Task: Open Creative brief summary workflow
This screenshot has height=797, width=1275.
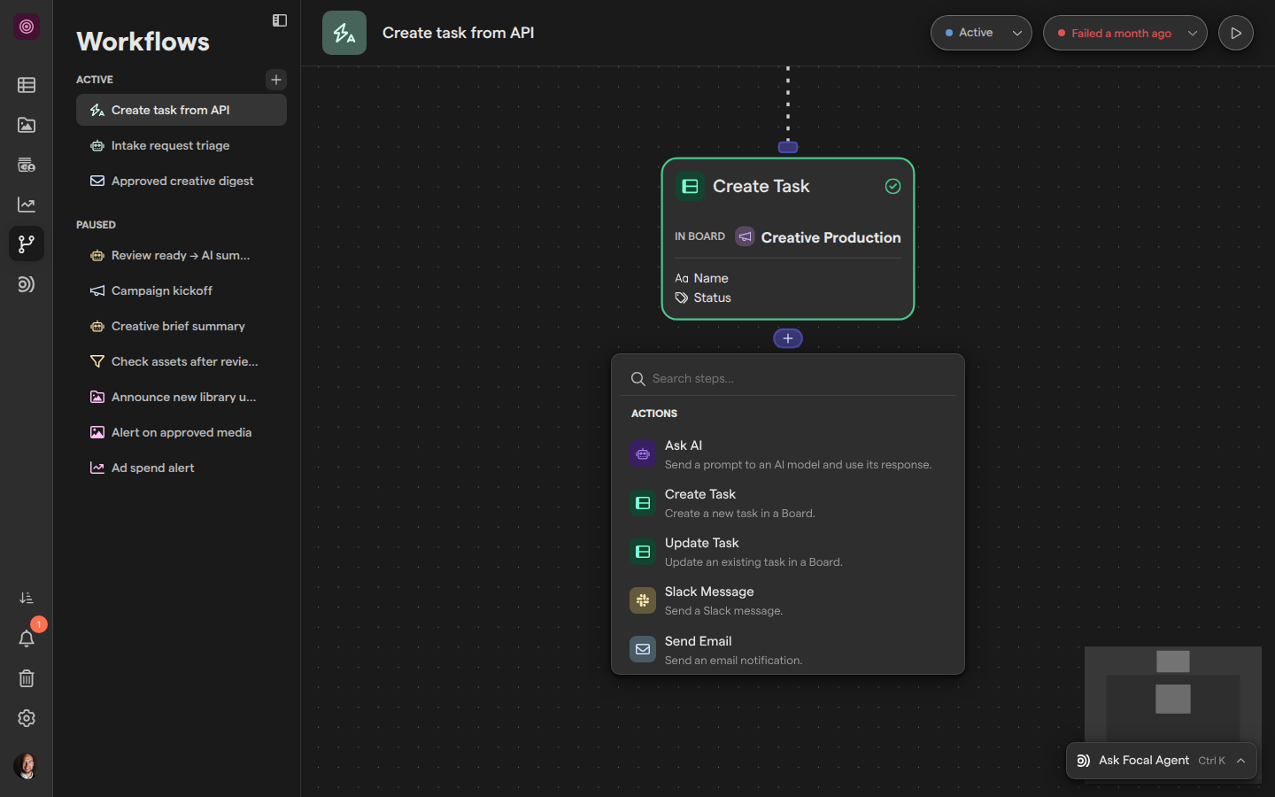Action: [182, 326]
